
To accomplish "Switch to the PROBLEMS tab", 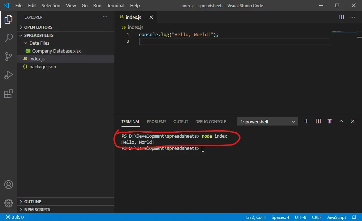I will point(157,122).
